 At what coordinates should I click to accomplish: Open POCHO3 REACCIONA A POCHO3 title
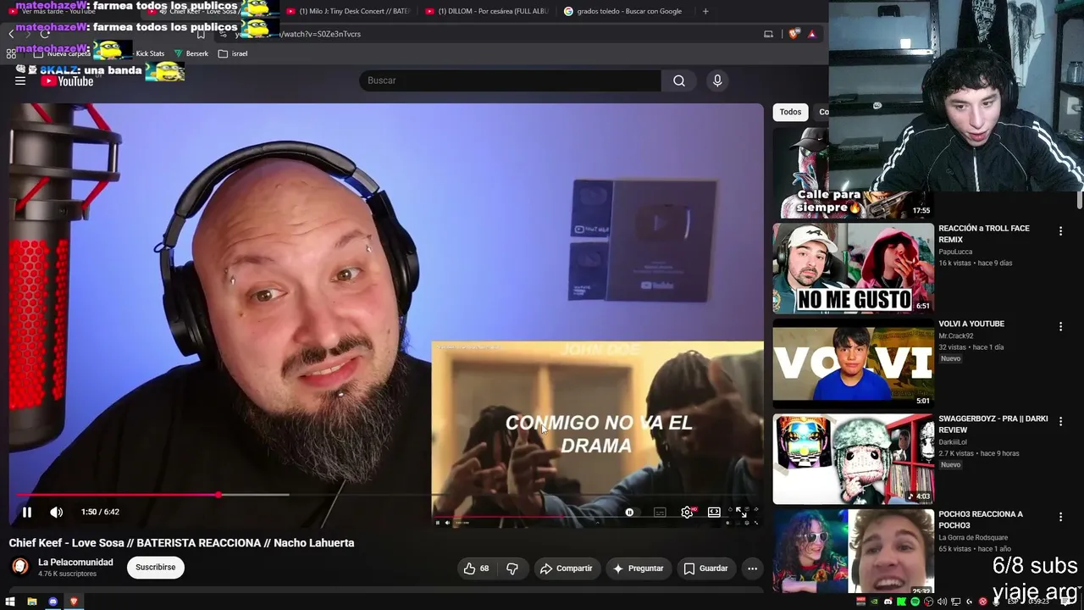(981, 519)
